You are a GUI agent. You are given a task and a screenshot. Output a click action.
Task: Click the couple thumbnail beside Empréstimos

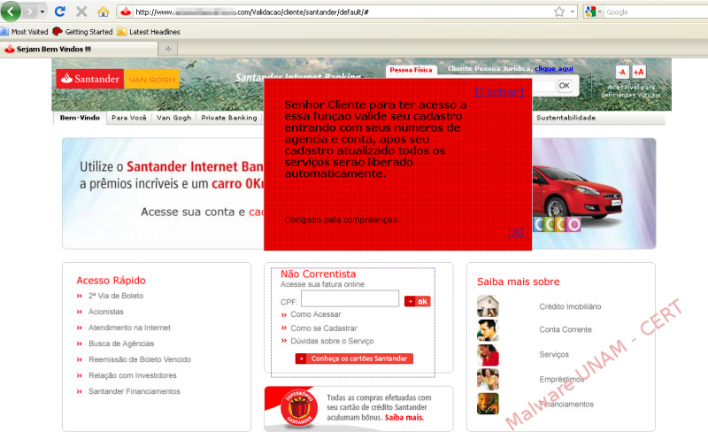point(488,380)
